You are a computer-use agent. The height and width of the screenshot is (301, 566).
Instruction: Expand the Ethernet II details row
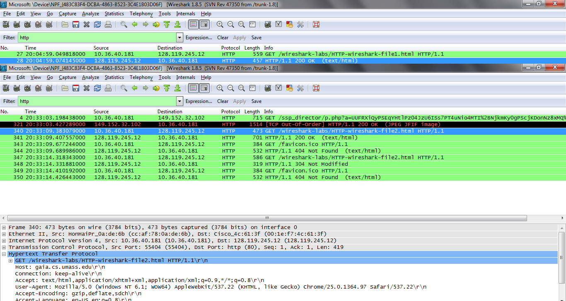tap(4, 234)
